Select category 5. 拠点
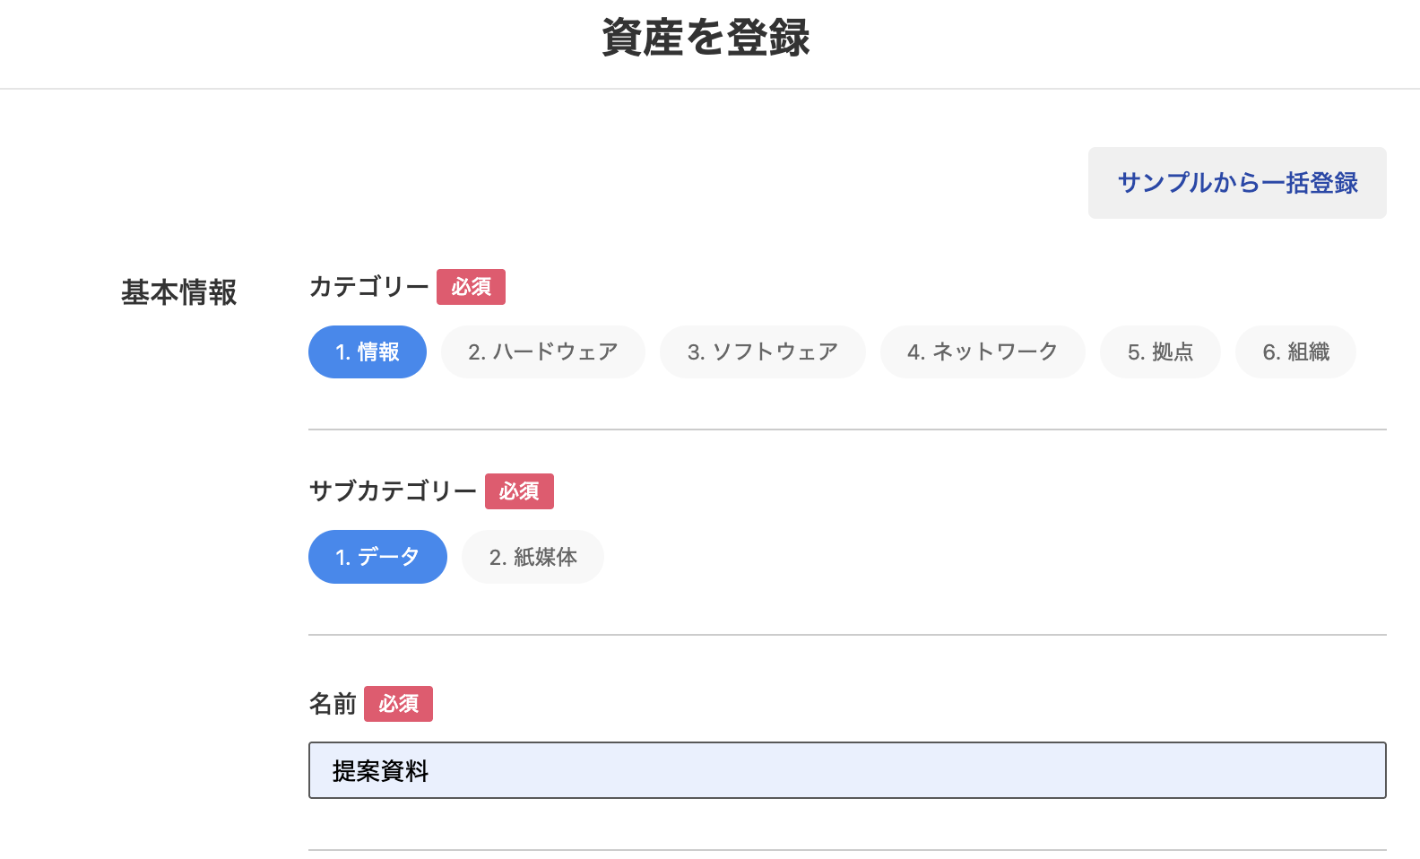The image size is (1420, 859). 1160,351
